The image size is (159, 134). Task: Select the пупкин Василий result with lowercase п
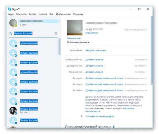tap(29, 72)
